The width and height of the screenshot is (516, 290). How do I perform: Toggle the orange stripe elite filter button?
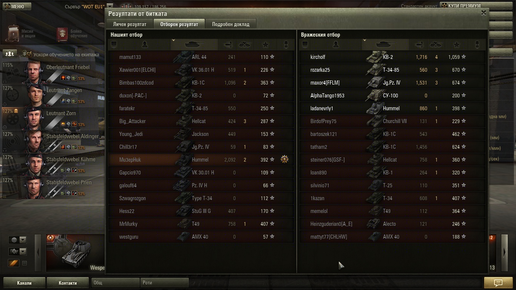pyautogui.click(x=14, y=263)
